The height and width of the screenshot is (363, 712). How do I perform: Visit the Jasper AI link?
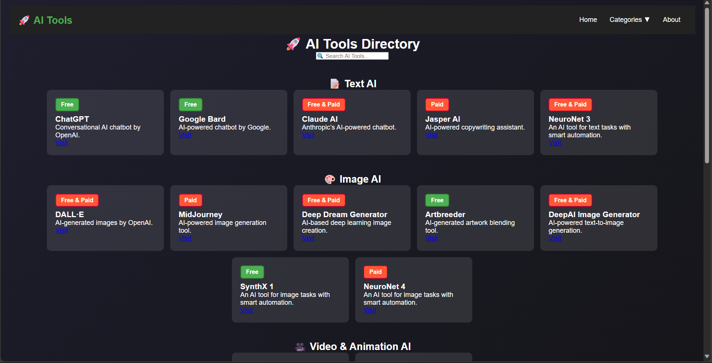pyautogui.click(x=431, y=135)
